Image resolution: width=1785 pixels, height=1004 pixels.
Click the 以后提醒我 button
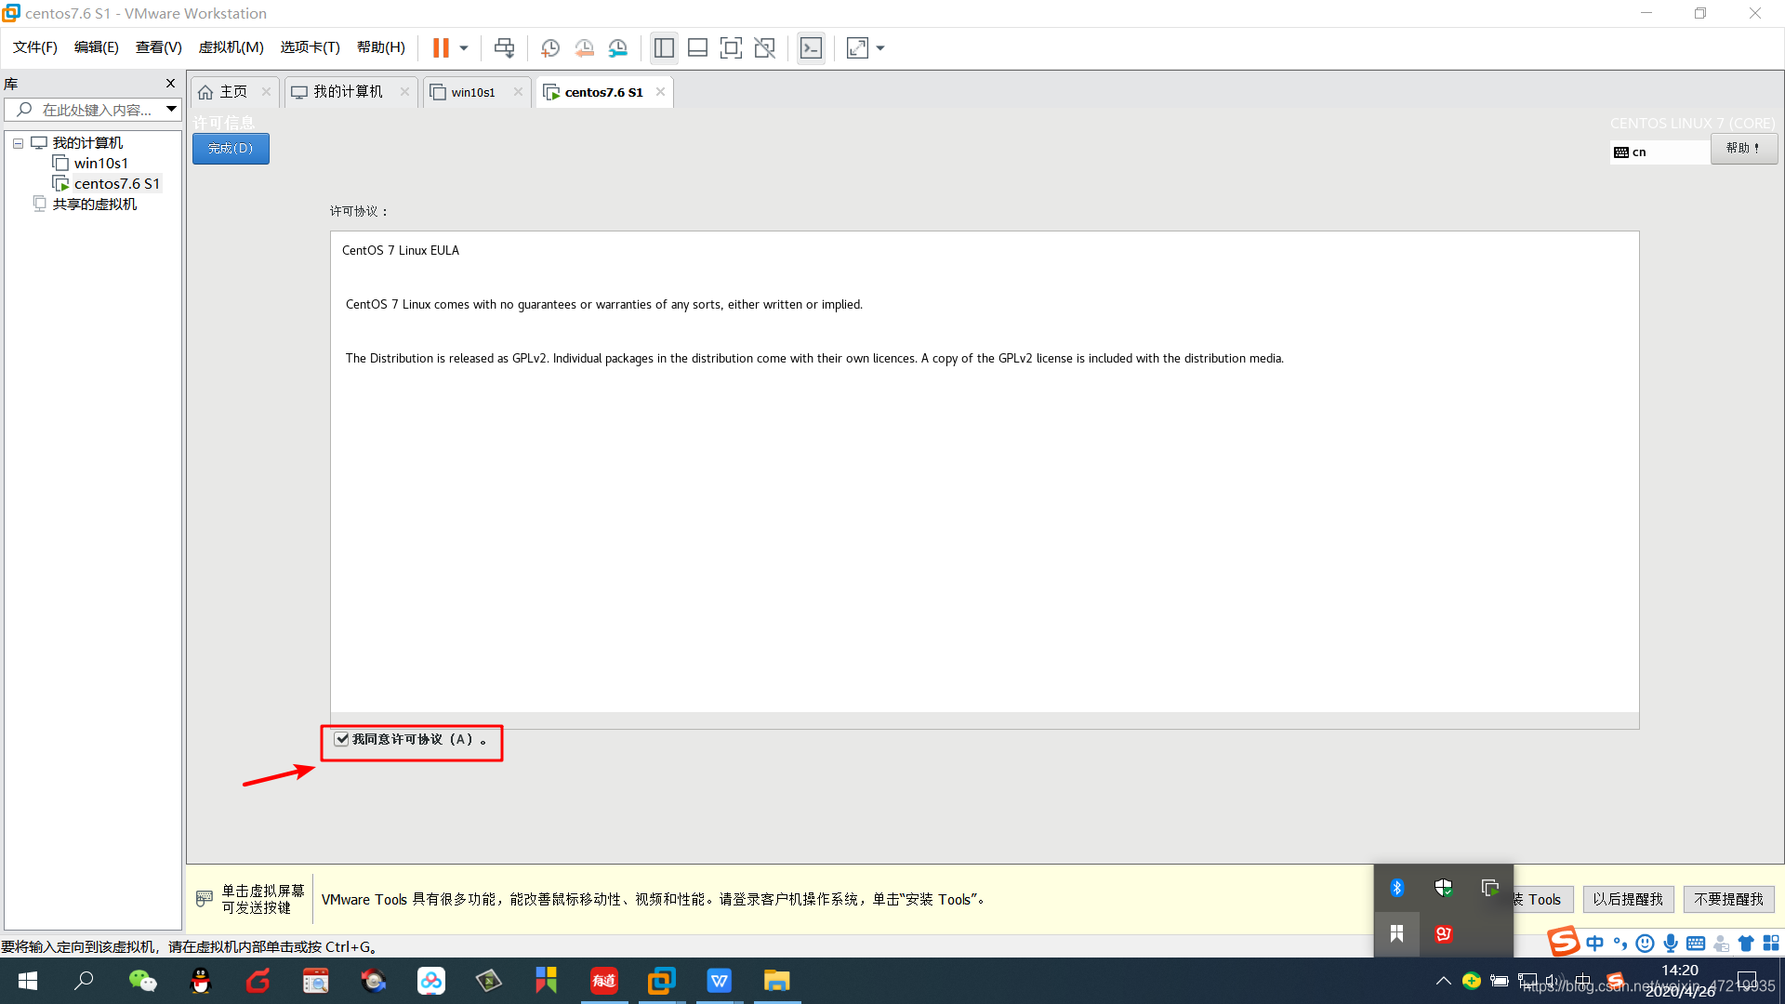1628,899
